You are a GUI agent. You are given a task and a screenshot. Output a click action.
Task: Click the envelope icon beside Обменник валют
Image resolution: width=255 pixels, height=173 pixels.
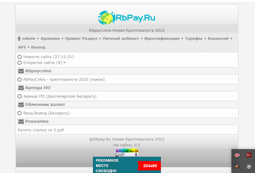click(21, 104)
